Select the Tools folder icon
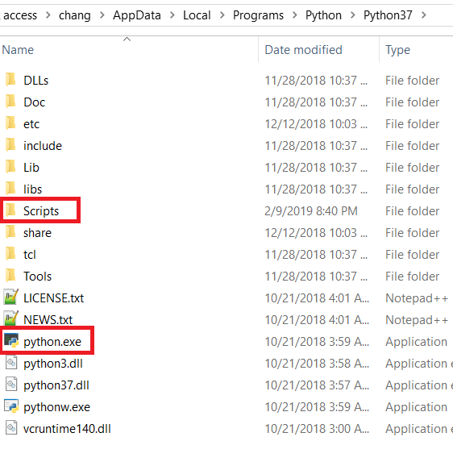Image resolution: width=453 pixels, height=466 pixels. (x=10, y=275)
